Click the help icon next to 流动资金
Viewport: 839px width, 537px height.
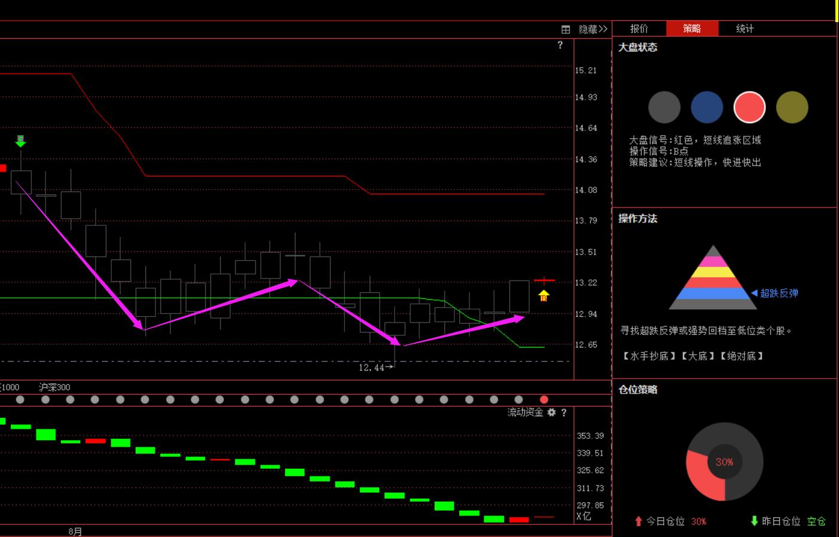[x=564, y=413]
